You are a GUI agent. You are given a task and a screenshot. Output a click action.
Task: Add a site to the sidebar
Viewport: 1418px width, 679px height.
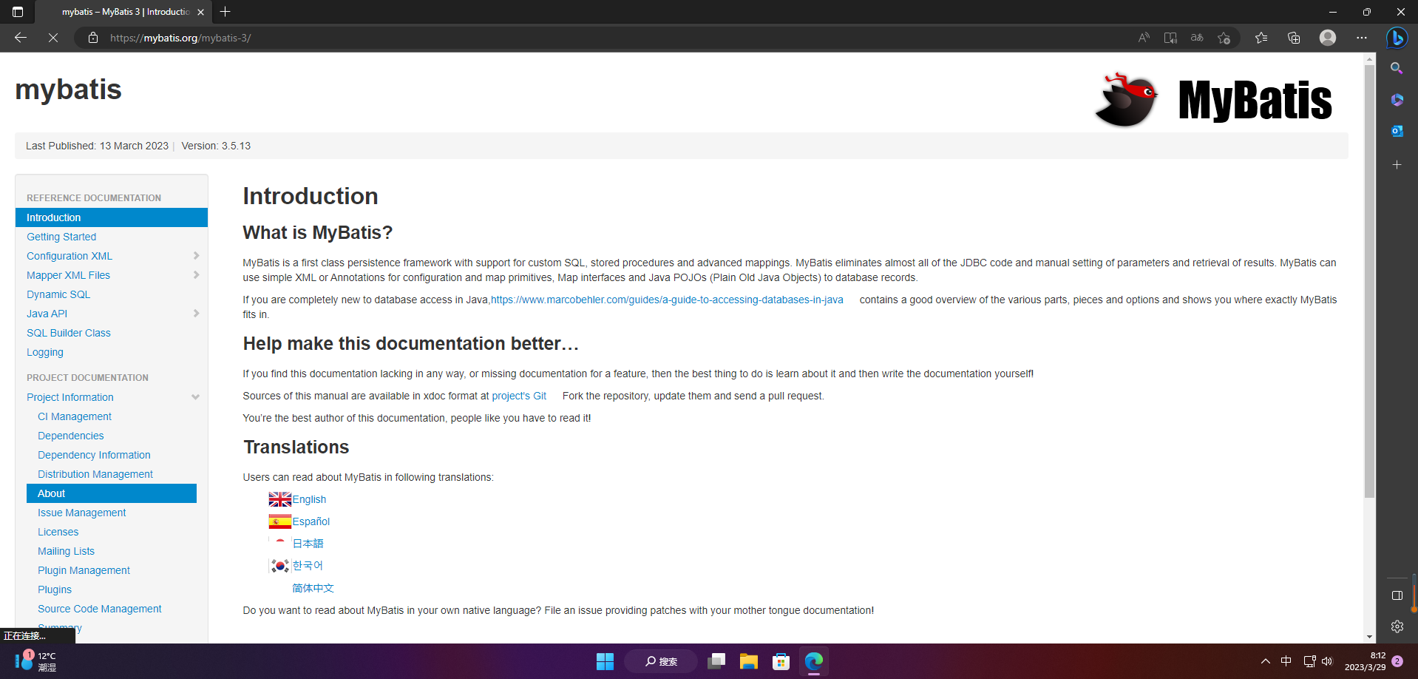[x=1397, y=164]
